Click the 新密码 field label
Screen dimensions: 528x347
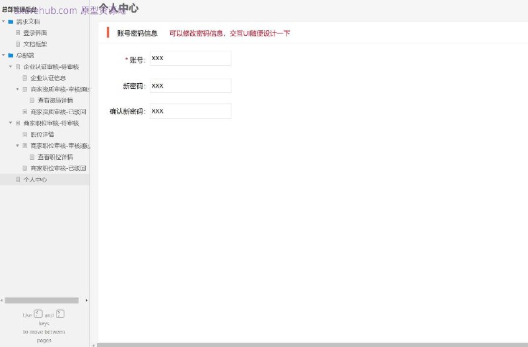point(134,86)
